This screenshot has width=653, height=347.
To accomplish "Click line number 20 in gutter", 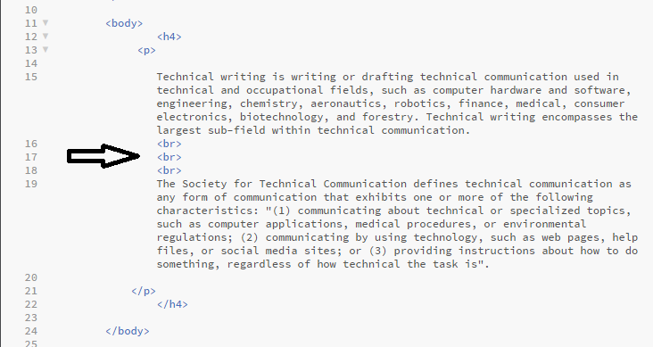I will (x=31, y=277).
